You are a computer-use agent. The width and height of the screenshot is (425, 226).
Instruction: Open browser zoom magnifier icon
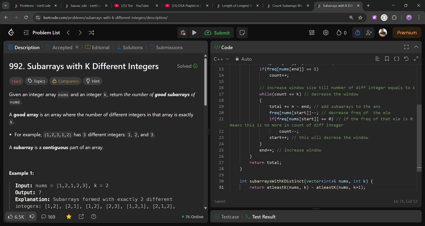coord(351,18)
